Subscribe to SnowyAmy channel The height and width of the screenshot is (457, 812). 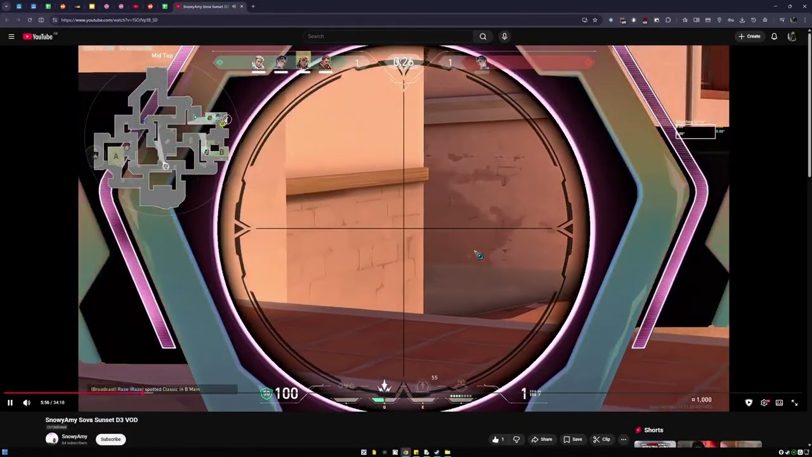110,439
